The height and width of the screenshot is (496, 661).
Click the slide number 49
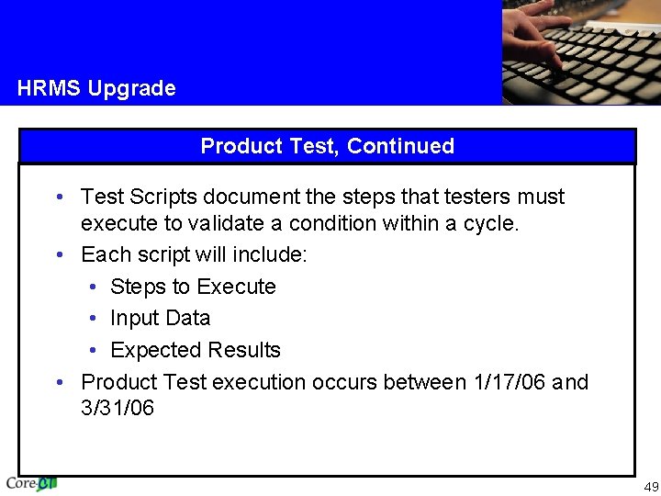pos(651,486)
